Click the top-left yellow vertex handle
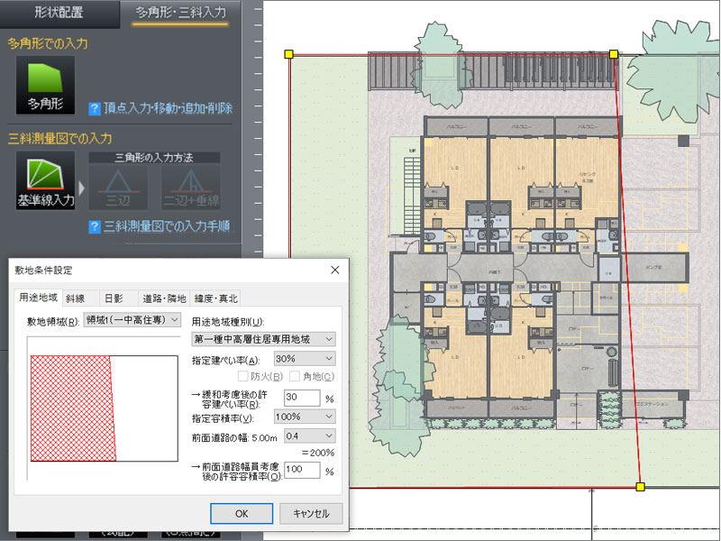The width and height of the screenshot is (721, 541). (x=289, y=55)
